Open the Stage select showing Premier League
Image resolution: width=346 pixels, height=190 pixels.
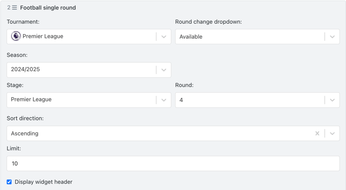pos(89,100)
